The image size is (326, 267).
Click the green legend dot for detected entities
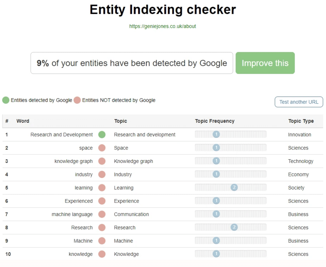pyautogui.click(x=6, y=100)
